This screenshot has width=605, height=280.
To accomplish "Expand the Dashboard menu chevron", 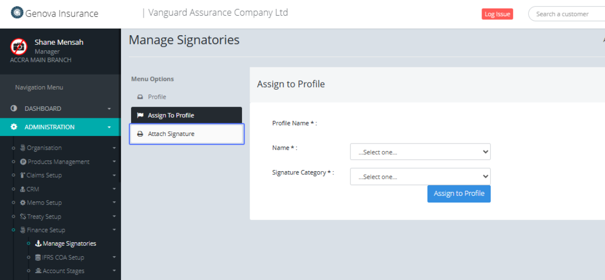I will pyautogui.click(x=109, y=109).
